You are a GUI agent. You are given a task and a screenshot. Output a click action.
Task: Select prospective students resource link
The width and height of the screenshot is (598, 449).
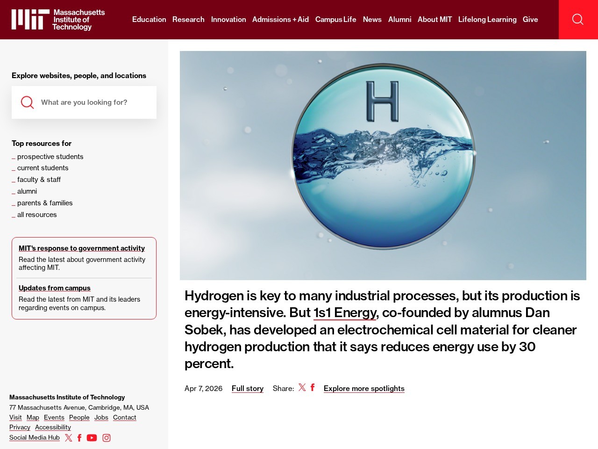point(50,157)
